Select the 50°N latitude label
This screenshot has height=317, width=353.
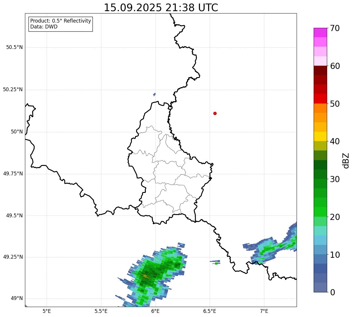(17, 132)
